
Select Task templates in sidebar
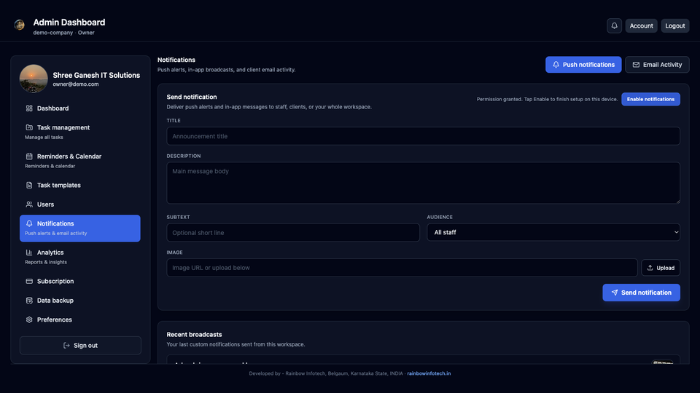80,185
